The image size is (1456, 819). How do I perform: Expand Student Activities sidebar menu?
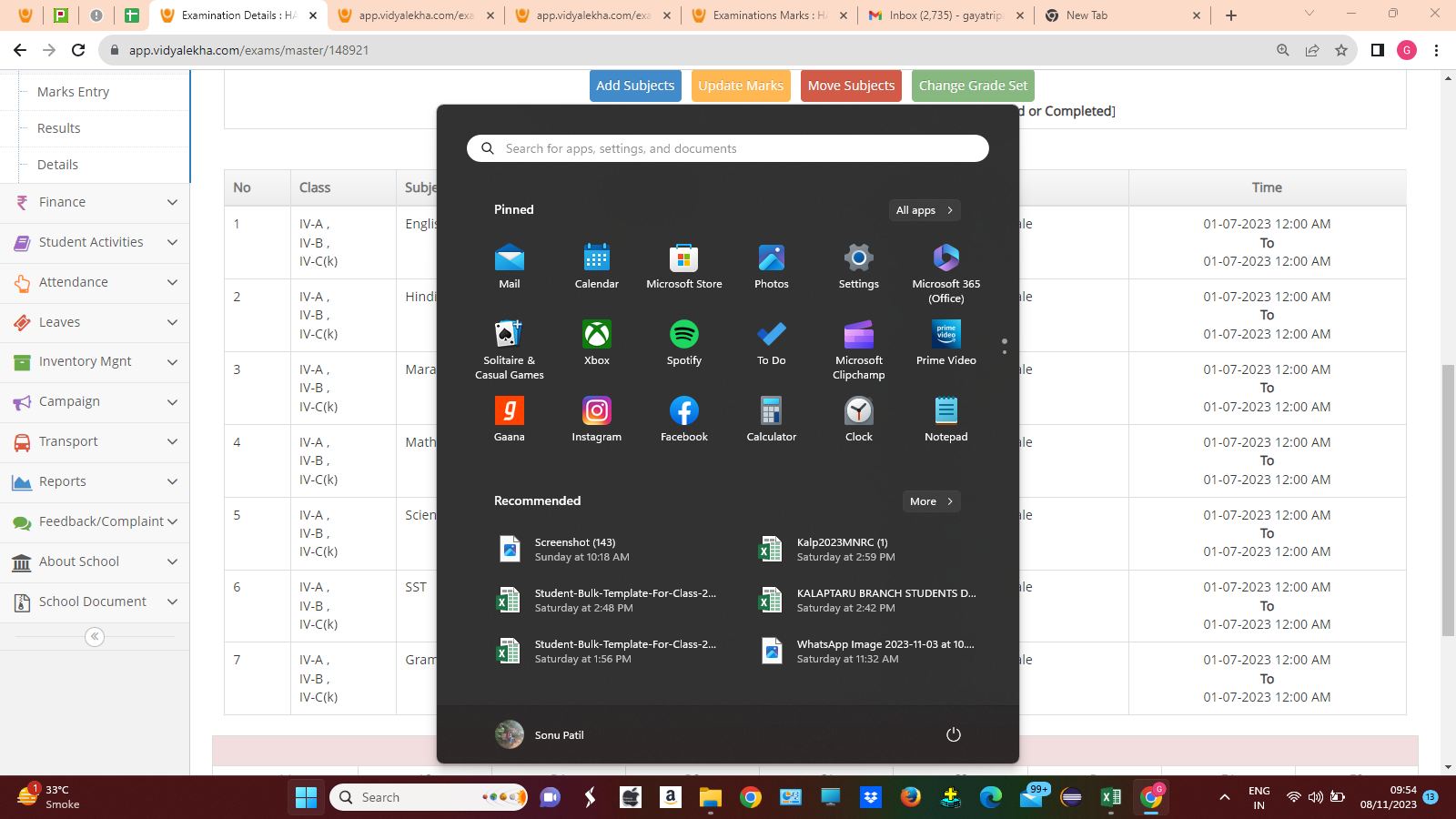pyautogui.click(x=95, y=242)
